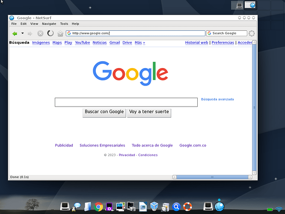Click the stop loading button

pyautogui.click(x=40, y=33)
